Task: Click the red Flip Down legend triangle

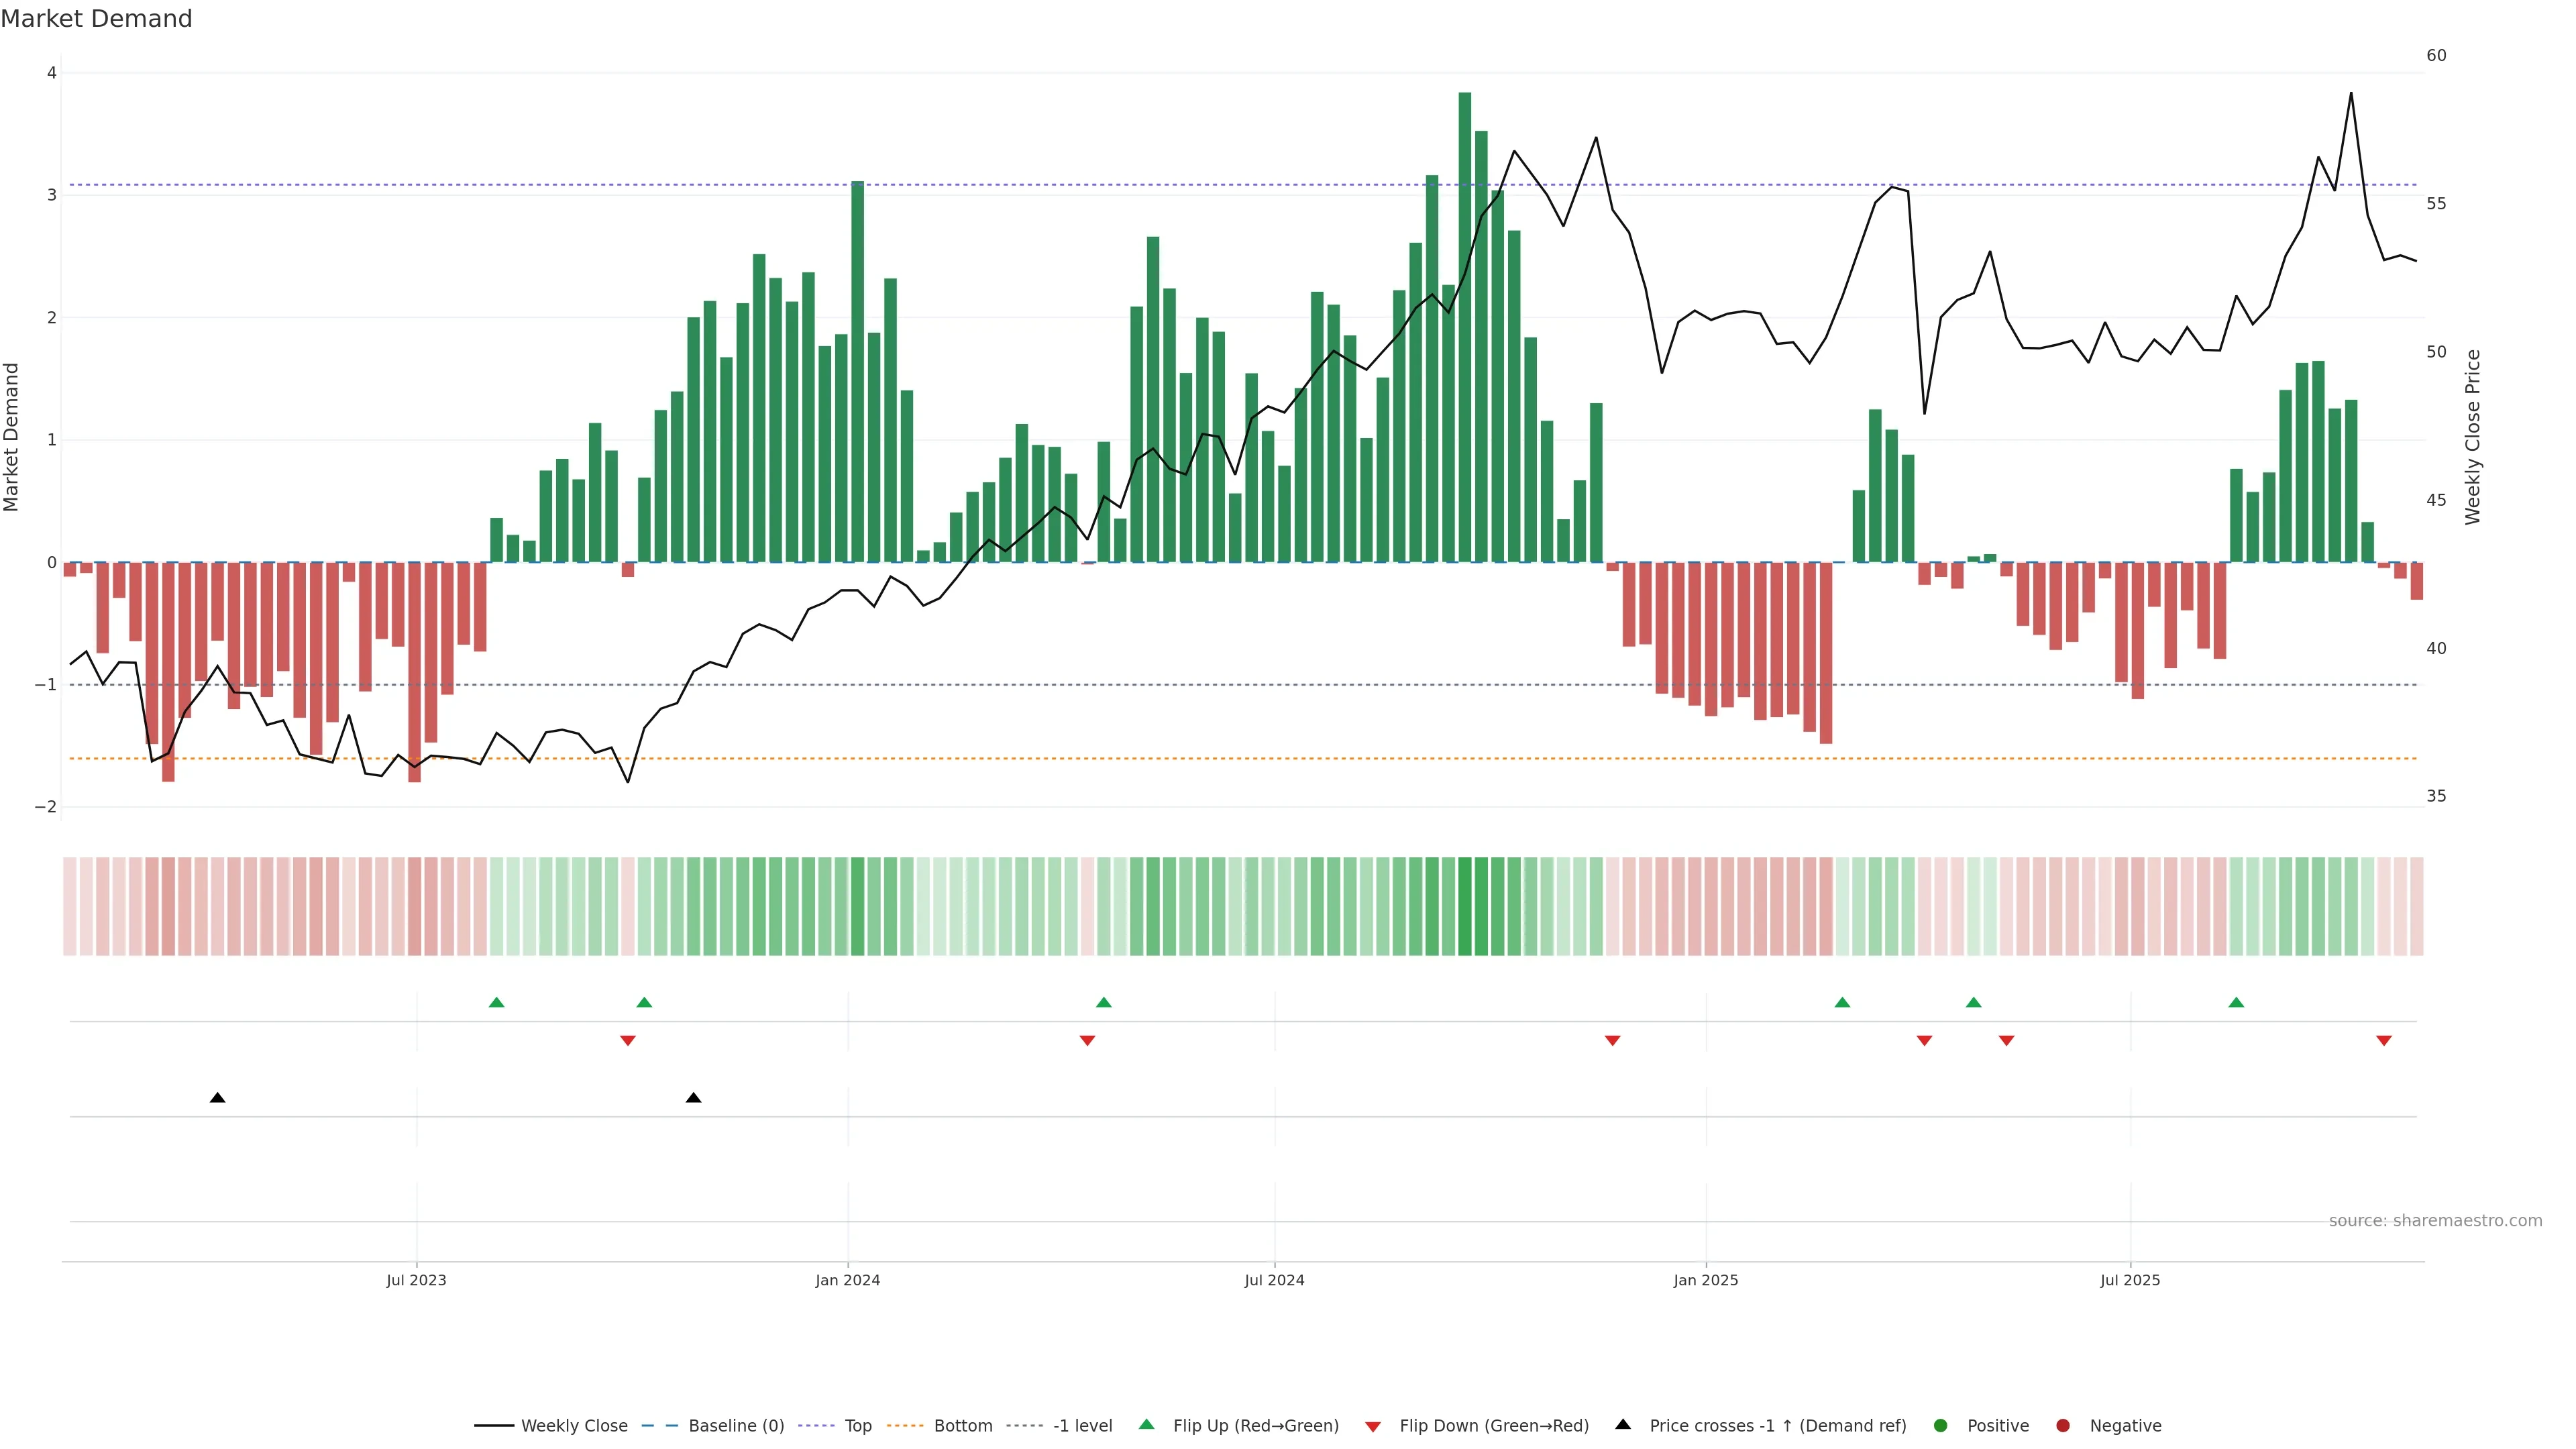Action: pyautogui.click(x=1373, y=1426)
